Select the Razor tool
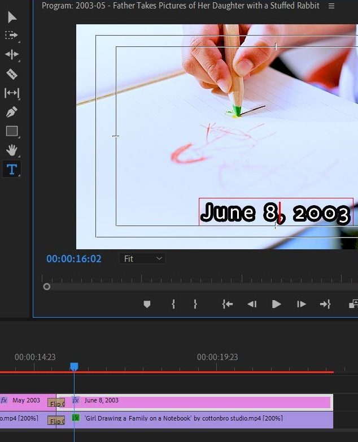This screenshot has width=358, height=442. (12, 74)
